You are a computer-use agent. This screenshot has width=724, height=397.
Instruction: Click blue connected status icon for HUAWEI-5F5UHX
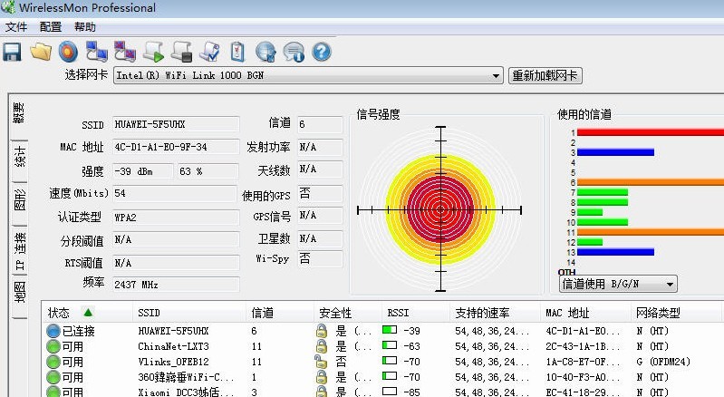click(x=53, y=331)
